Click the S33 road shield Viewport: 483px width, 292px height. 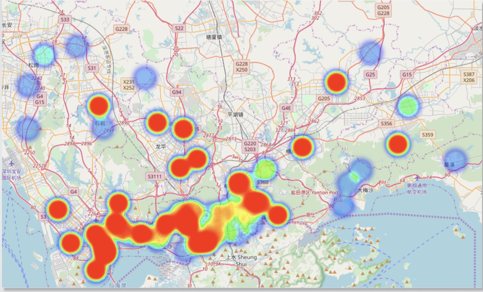click(x=65, y=19)
